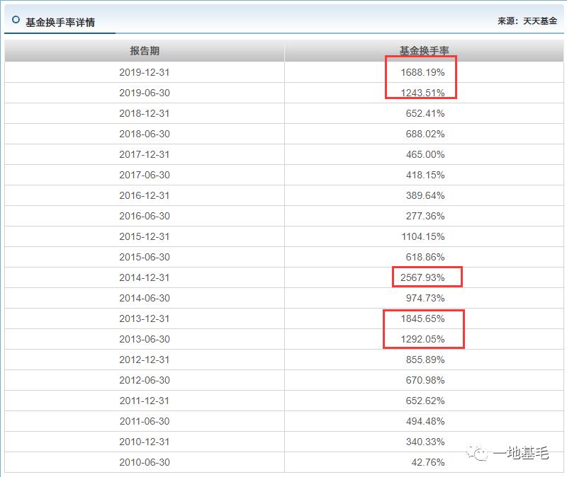
Task: Select the 670.98% turnover value
Action: pos(425,380)
